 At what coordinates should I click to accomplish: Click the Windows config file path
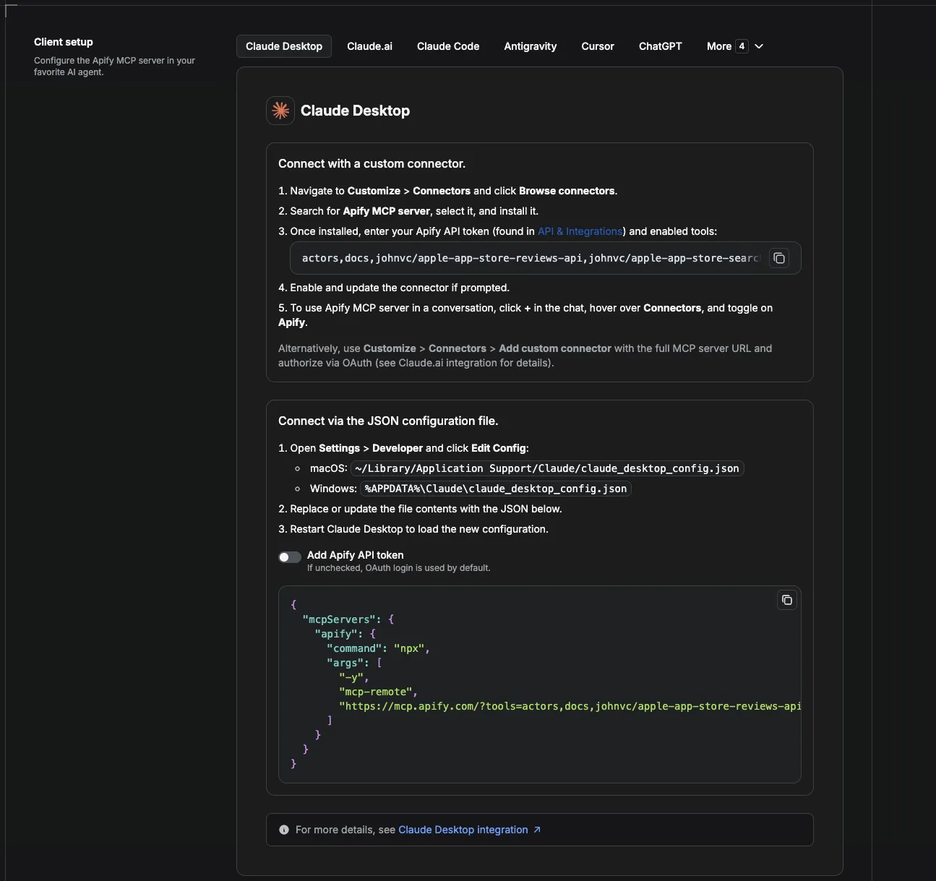(x=496, y=489)
